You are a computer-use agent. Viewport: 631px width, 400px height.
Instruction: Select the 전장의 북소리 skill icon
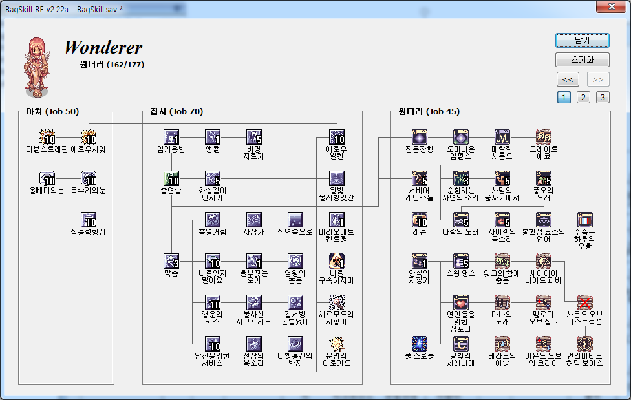click(x=254, y=344)
